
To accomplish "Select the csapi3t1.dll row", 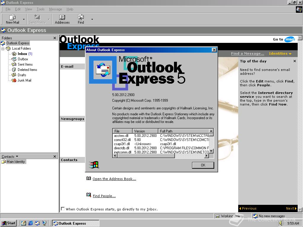I will [161, 144].
